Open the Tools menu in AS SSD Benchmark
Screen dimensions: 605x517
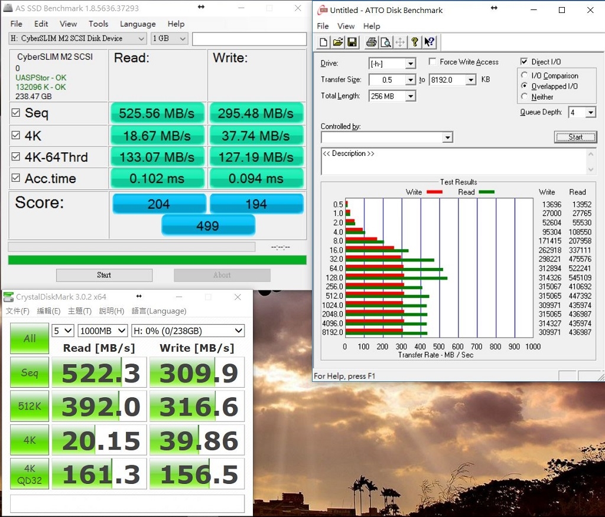click(99, 24)
